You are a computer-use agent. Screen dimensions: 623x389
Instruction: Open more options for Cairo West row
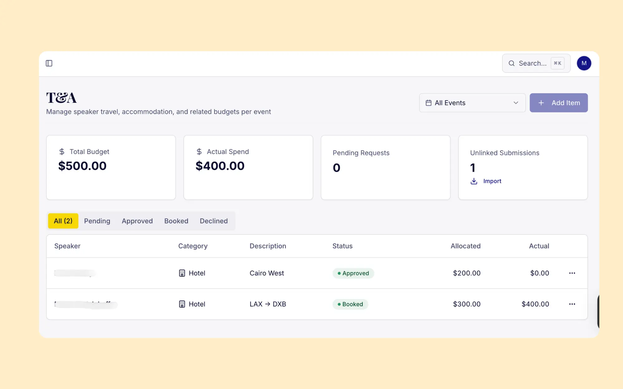[572, 273]
